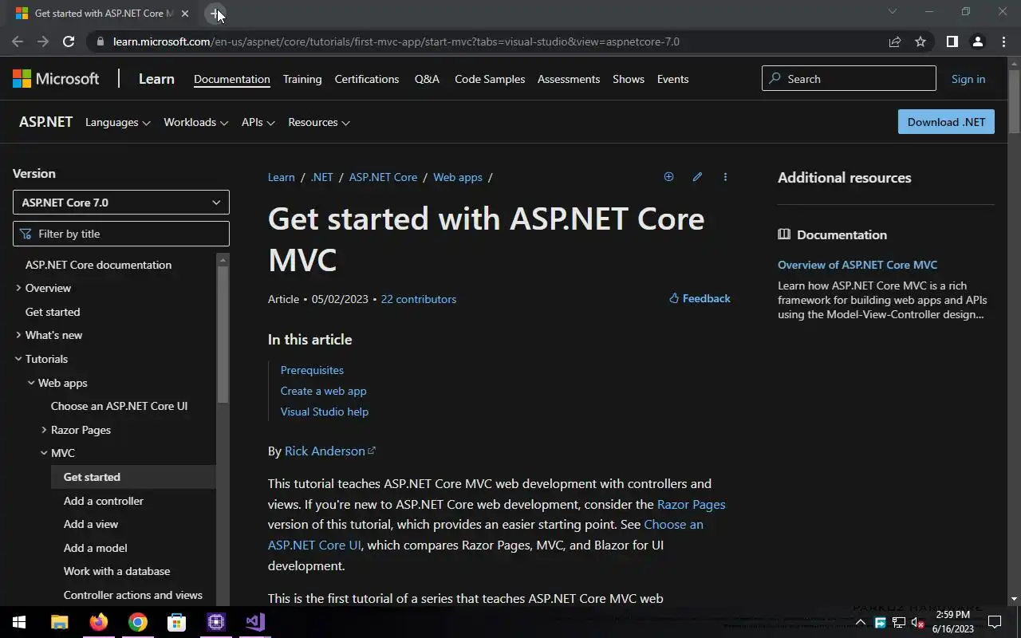Open Code Samples nav item
Screen dimensions: 1021x638
490,79
